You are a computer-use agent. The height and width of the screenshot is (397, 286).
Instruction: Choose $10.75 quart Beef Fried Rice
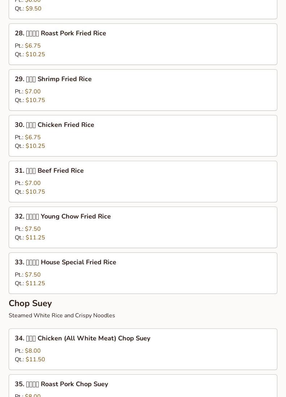(x=35, y=192)
